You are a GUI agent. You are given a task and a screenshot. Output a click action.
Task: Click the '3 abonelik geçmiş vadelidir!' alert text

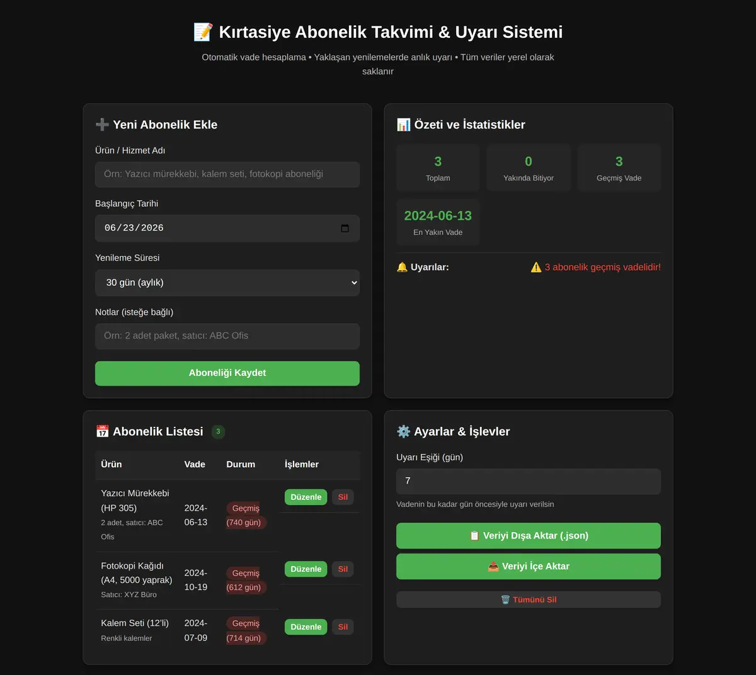tap(603, 267)
